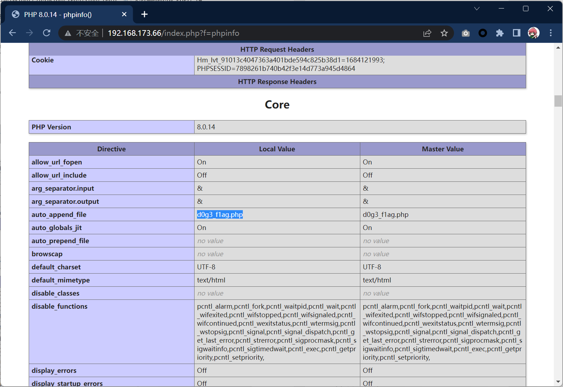
Task: Open a new tab with plus button
Action: (144, 14)
